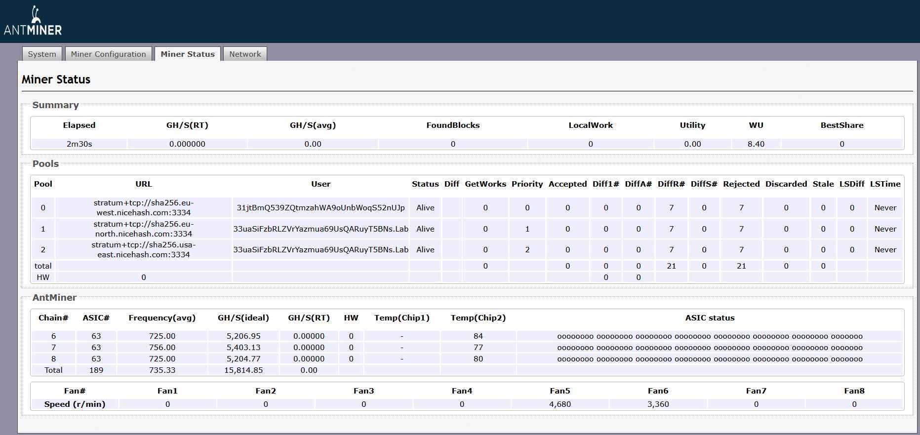920x435 pixels.
Task: Click chain 8 ideal hashrate 5,204.77
Action: click(243, 359)
